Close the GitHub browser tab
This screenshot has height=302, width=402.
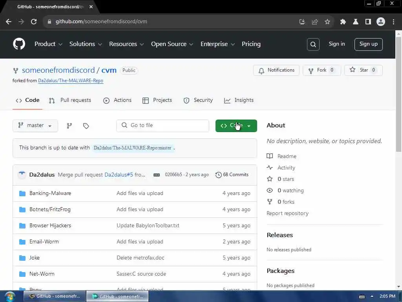91,7
